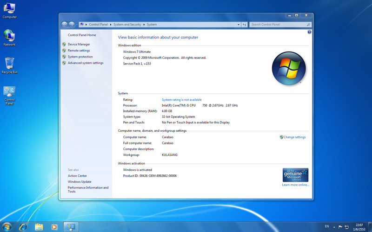Open Device Manager link
This screenshot has width=372, height=232.
coord(79,44)
